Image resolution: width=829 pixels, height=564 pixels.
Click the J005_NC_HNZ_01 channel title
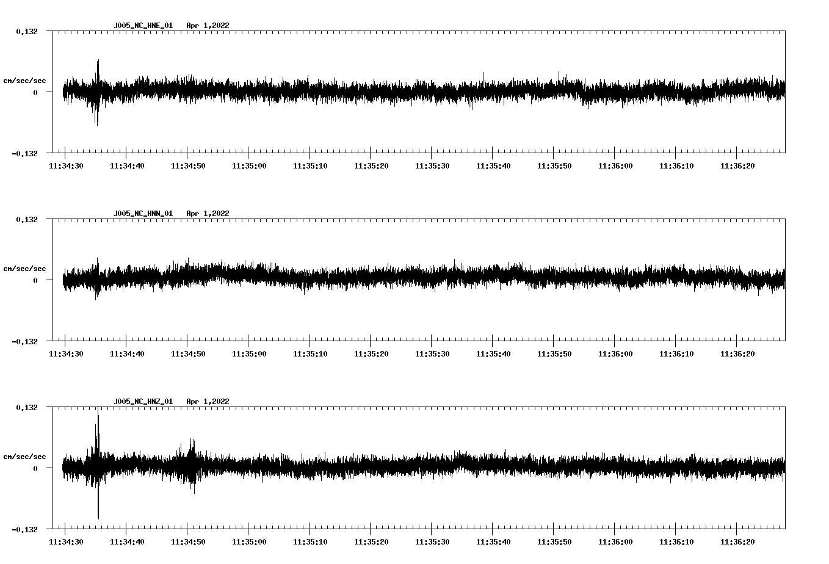coord(143,402)
